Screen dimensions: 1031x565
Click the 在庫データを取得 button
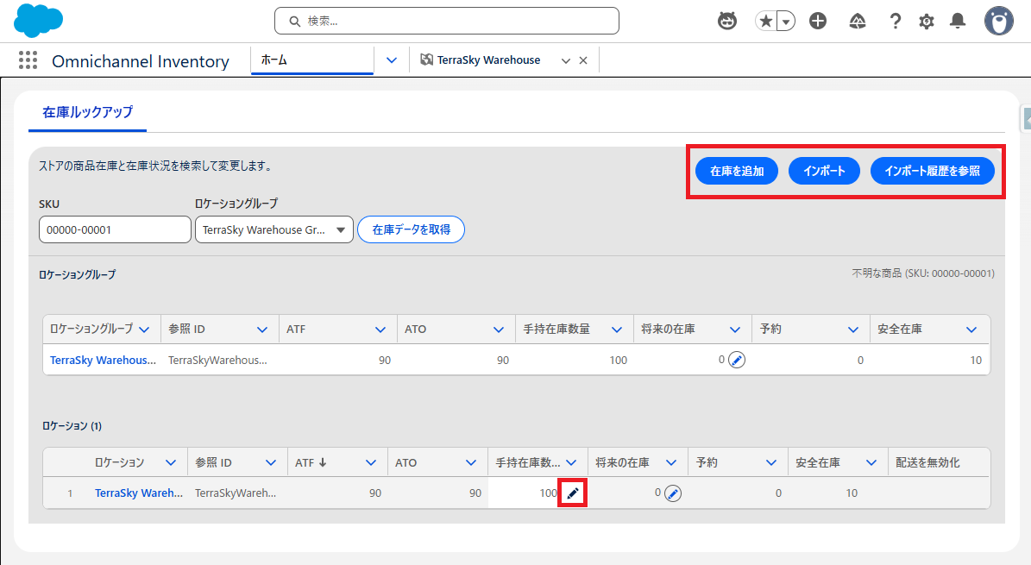pos(411,230)
